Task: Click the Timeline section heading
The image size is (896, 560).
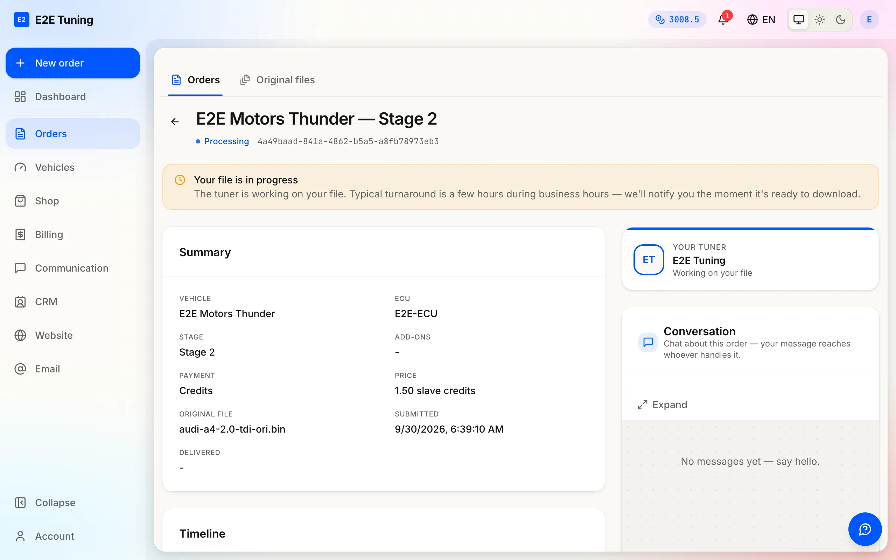Action: (202, 534)
